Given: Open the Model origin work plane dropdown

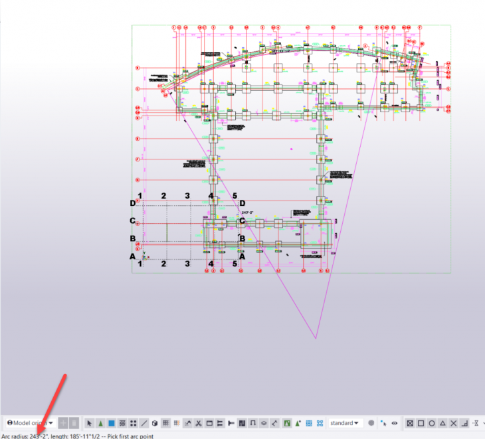Looking at the screenshot, I should (x=30, y=422).
